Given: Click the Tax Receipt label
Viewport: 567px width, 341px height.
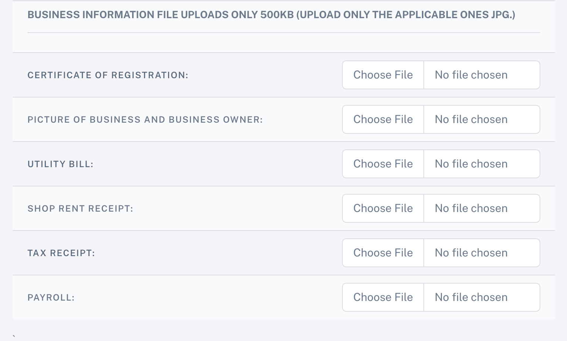Looking at the screenshot, I should [61, 253].
